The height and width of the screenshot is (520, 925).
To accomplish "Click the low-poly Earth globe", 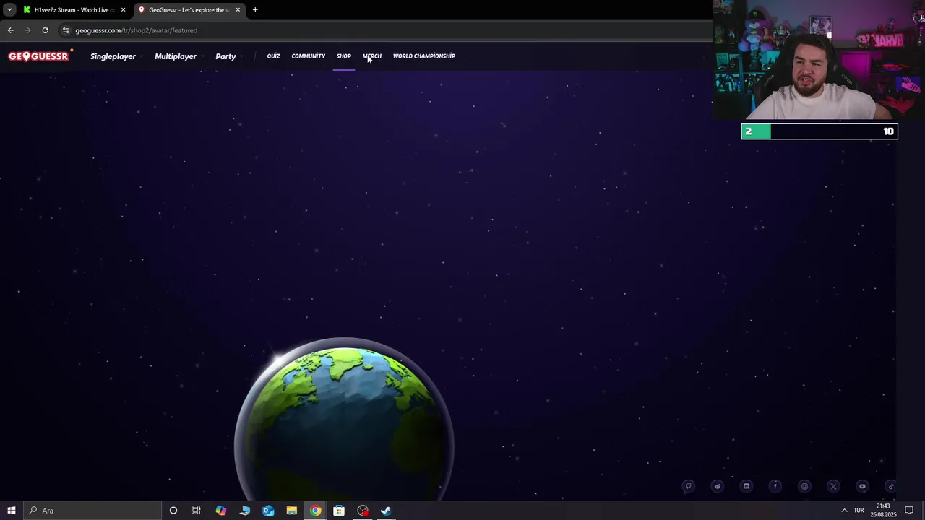I will click(345, 420).
